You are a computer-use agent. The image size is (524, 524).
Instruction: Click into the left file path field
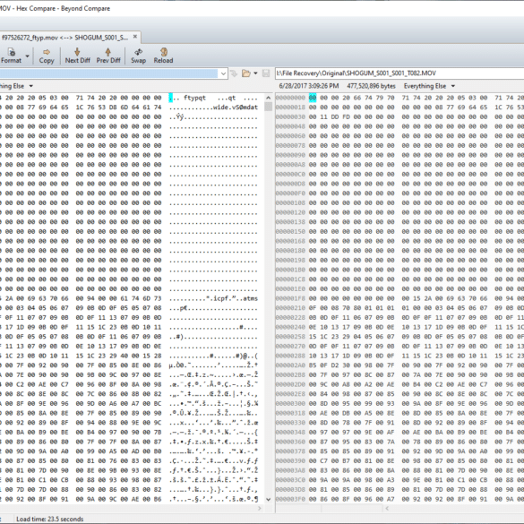click(109, 73)
